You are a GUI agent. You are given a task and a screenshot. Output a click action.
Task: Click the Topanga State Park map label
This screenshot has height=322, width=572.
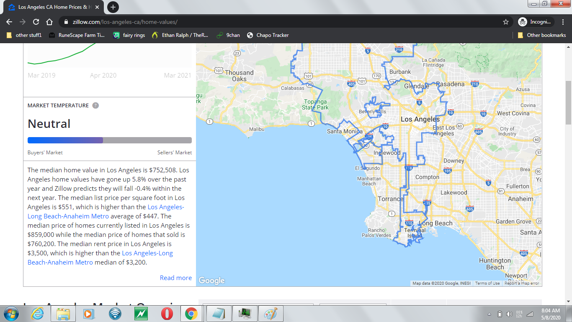click(x=315, y=104)
